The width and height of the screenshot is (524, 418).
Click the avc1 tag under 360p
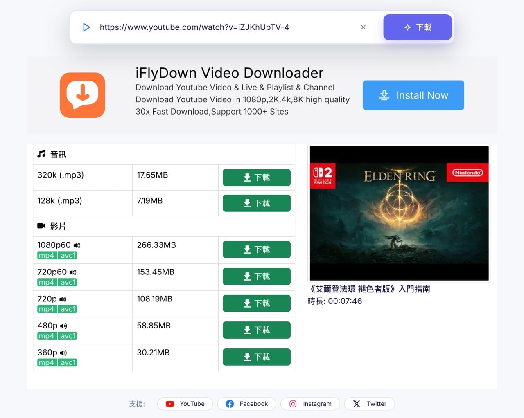point(68,363)
